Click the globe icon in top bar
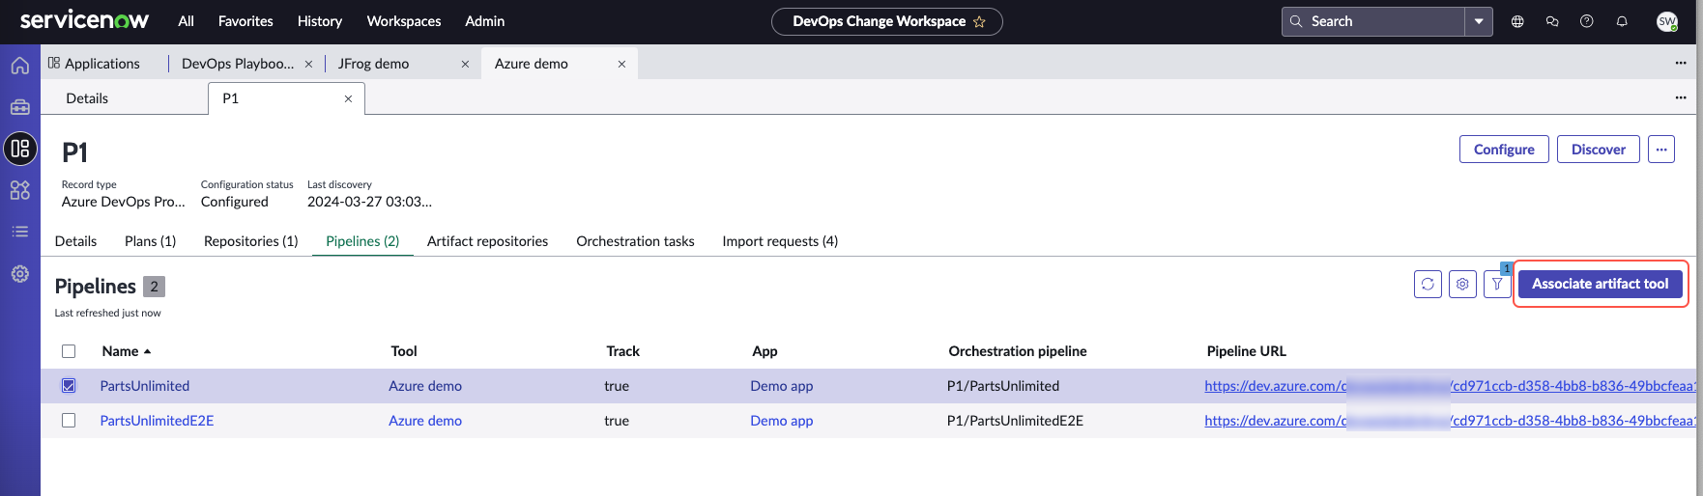1703x496 pixels. click(1517, 21)
